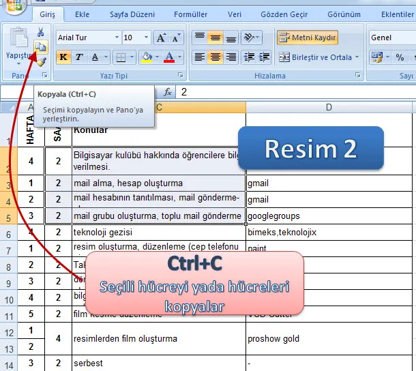Toggle bold (K) formatting
The height and width of the screenshot is (371, 416).
click(63, 57)
